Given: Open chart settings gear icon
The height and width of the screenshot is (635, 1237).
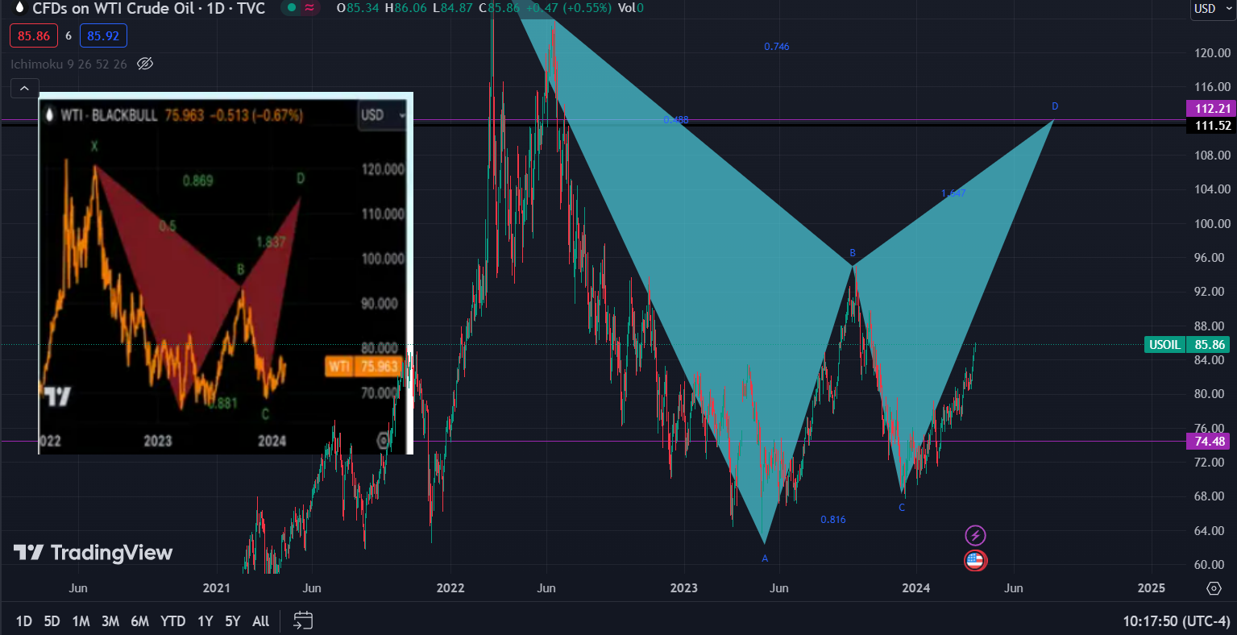Looking at the screenshot, I should [x=1214, y=588].
